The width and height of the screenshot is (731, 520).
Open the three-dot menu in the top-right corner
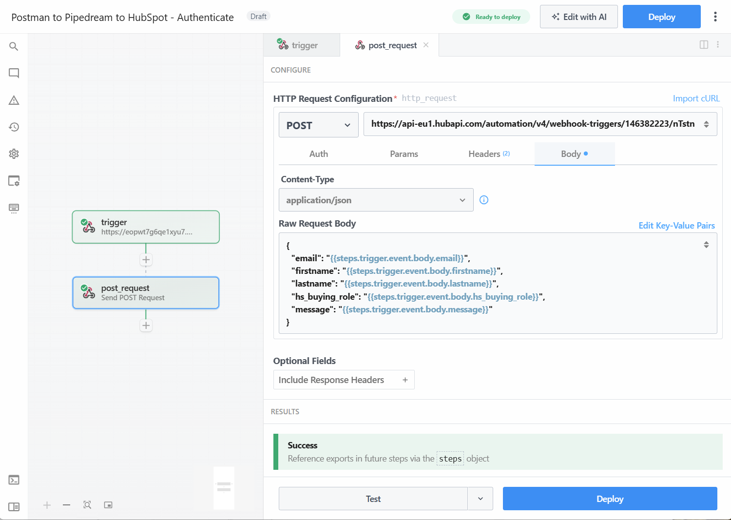point(715,16)
